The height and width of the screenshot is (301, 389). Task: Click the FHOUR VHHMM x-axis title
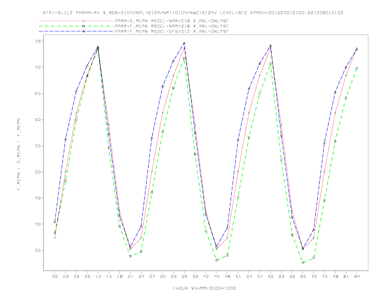tap(204, 288)
